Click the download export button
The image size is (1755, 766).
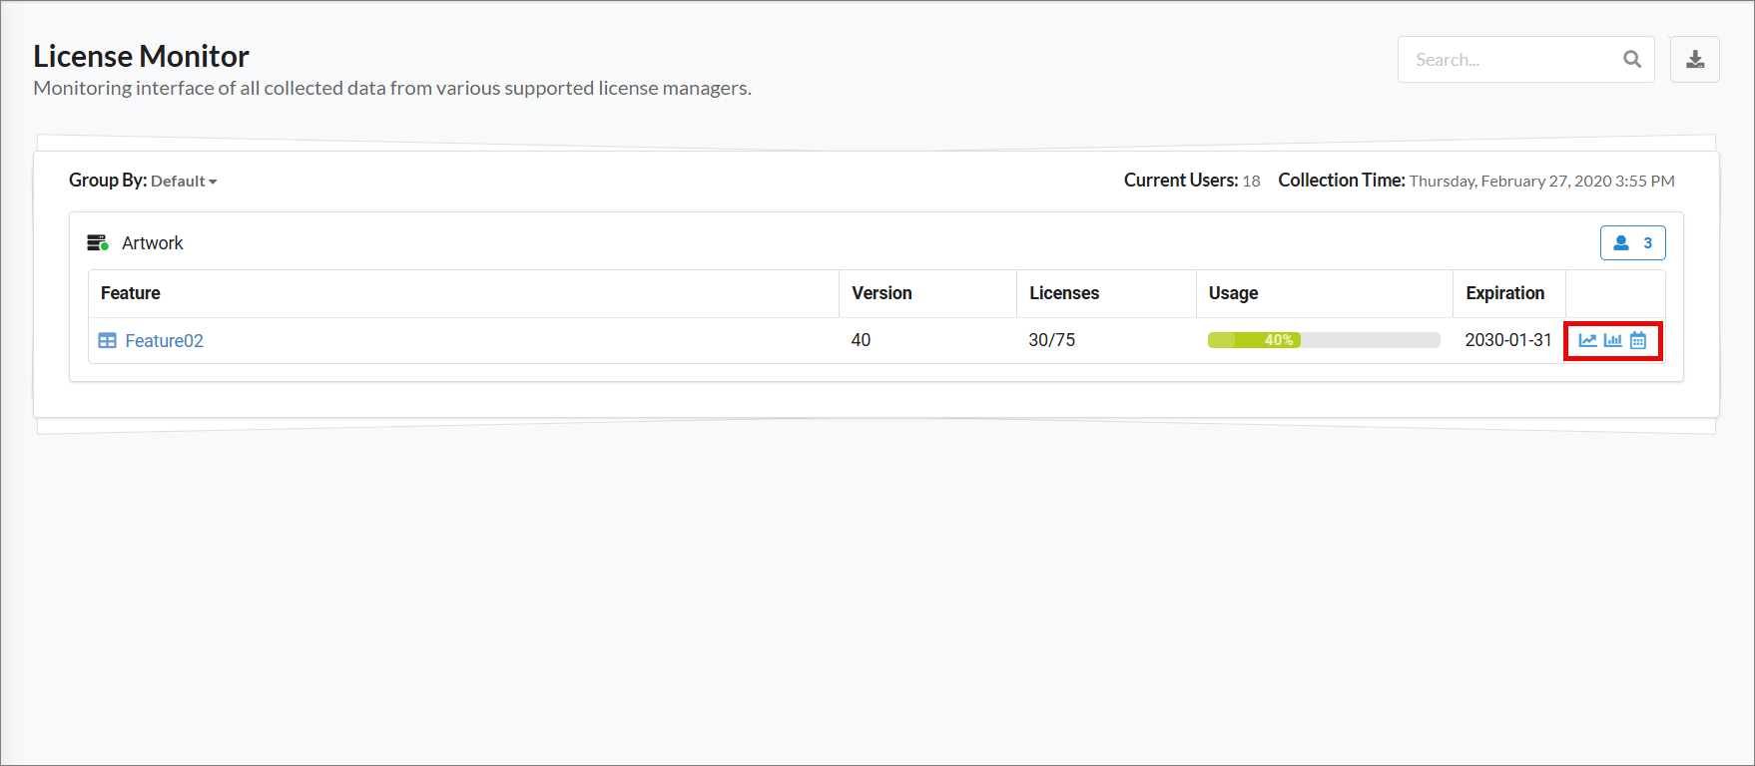pyautogui.click(x=1695, y=59)
